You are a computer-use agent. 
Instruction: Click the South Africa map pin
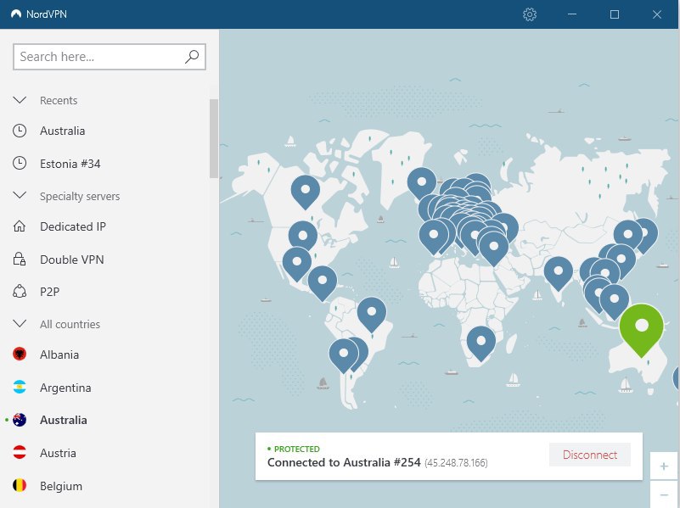coord(480,343)
